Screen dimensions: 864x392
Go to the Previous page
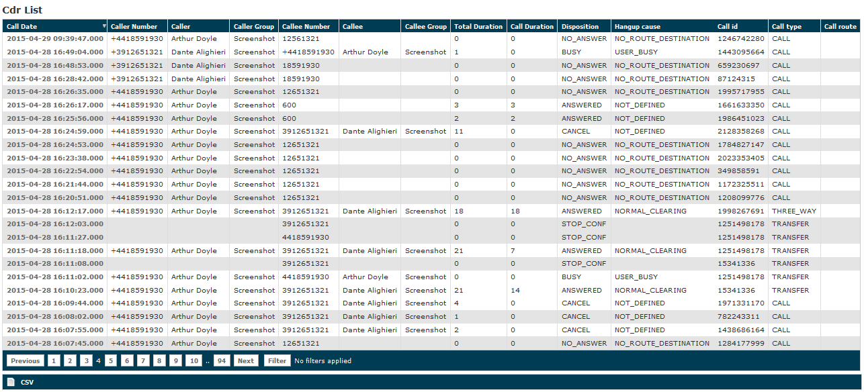coord(25,360)
